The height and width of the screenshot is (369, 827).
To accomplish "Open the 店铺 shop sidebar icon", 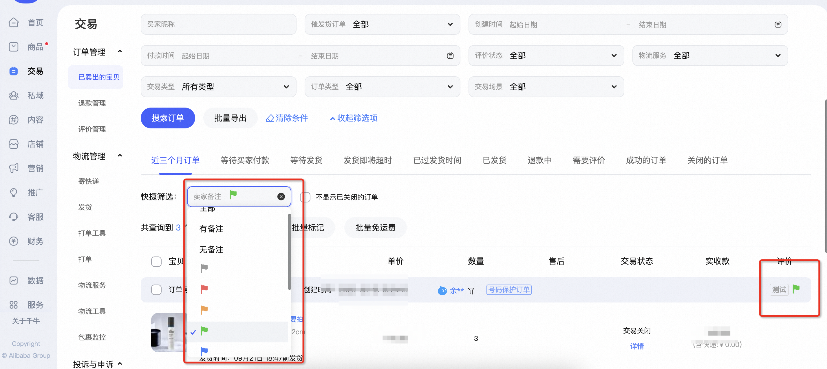I will point(14,144).
